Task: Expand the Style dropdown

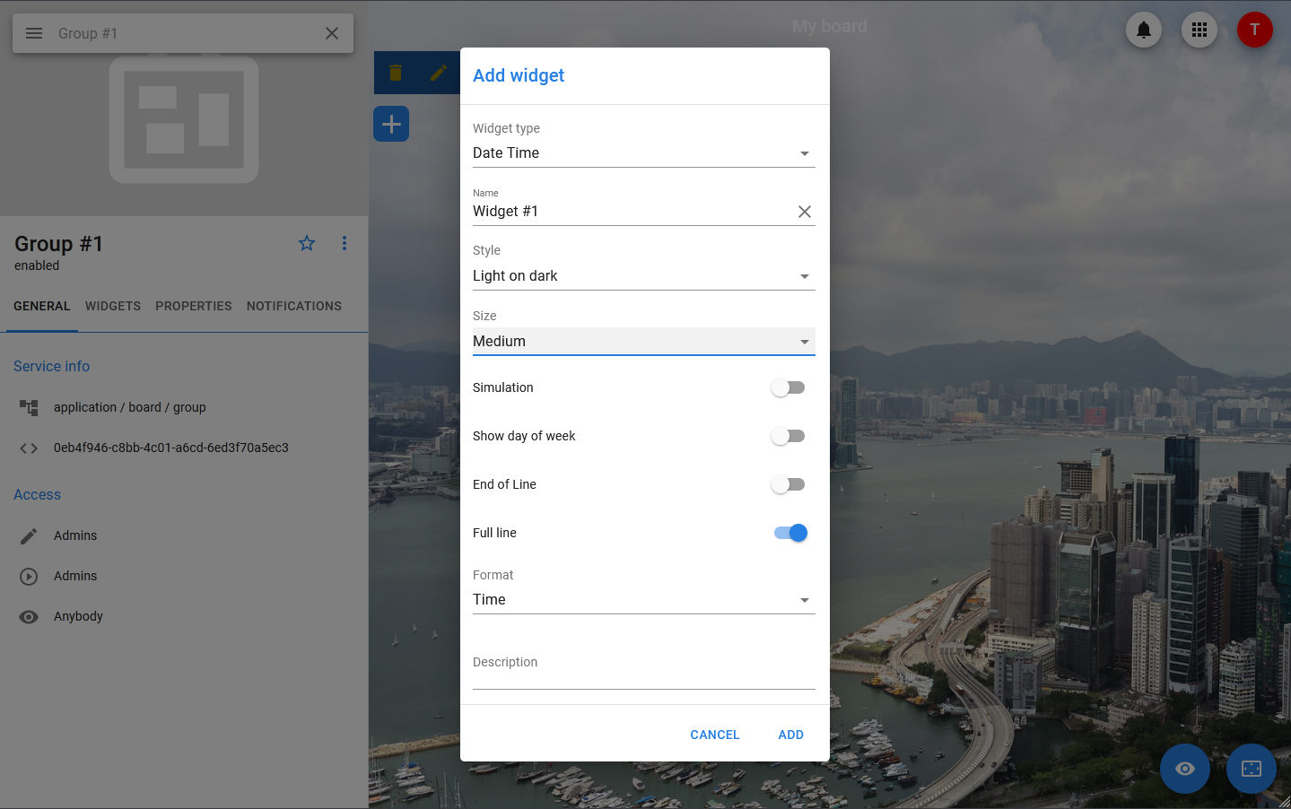Action: point(643,276)
